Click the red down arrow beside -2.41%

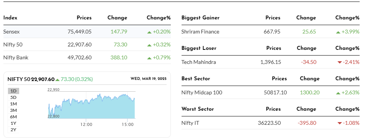340,62
